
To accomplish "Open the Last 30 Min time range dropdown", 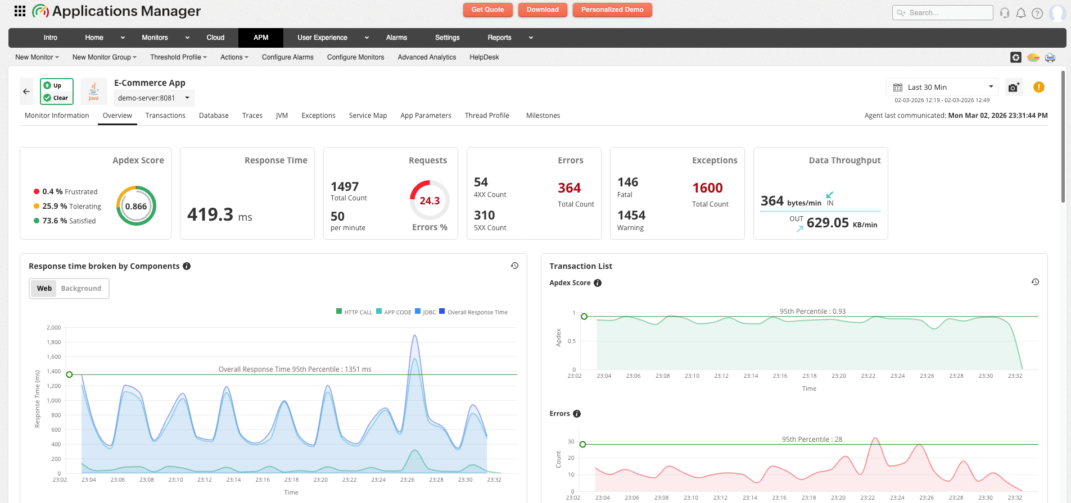I will 942,88.
